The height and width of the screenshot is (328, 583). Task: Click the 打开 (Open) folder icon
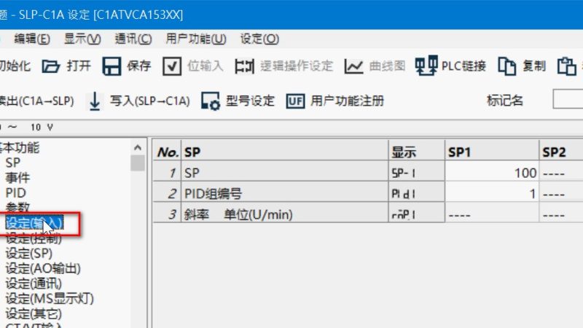(50, 66)
